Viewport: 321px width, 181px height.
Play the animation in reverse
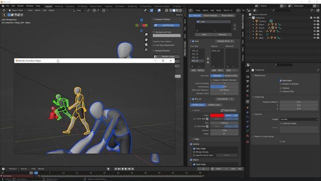[x=122, y=169]
